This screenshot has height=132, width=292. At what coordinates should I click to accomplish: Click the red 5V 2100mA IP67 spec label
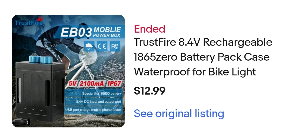click(95, 84)
